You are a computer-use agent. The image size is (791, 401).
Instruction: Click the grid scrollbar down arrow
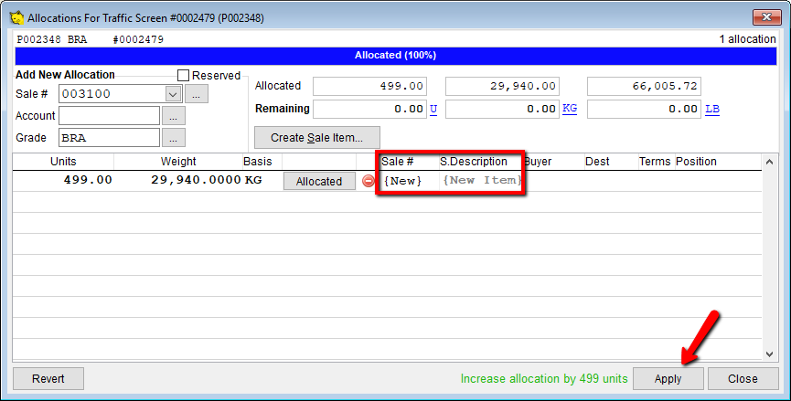769,354
